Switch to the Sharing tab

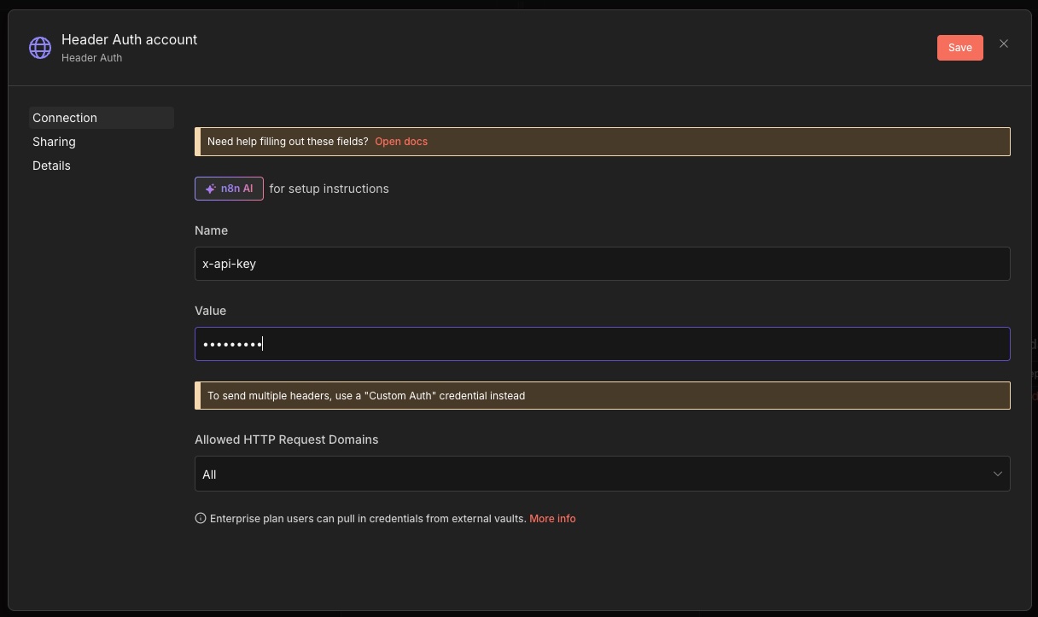(x=54, y=142)
